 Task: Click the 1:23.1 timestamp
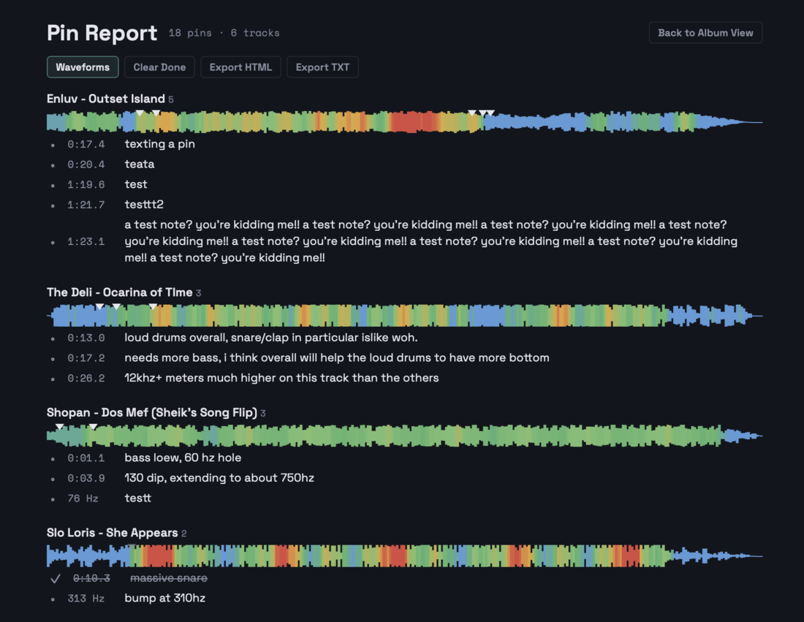86,241
